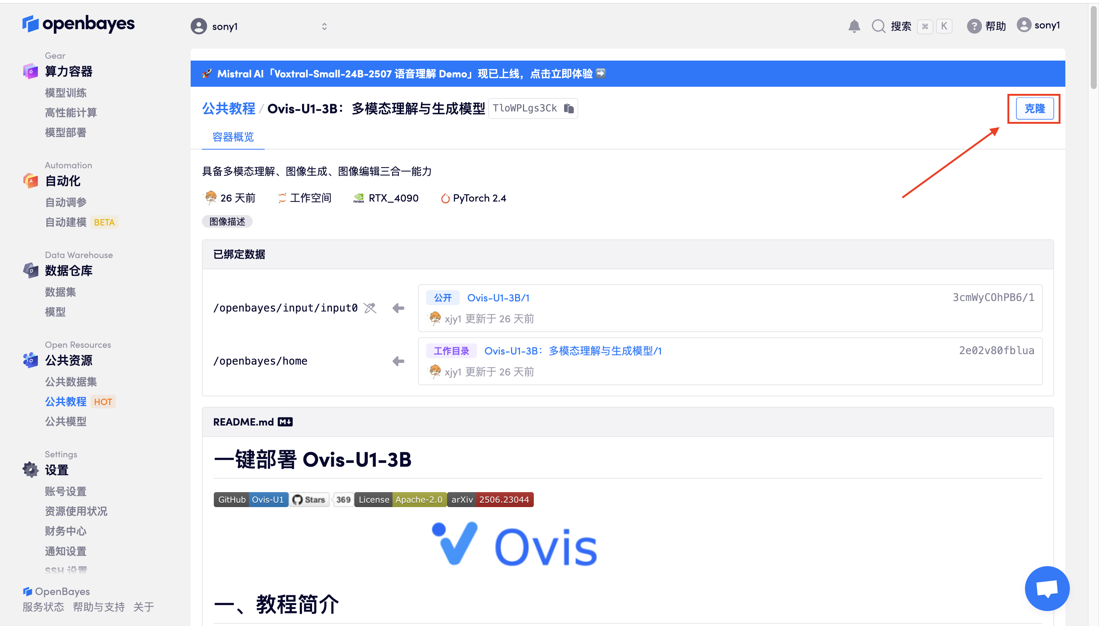Click the 关于 footer link

pyautogui.click(x=144, y=607)
